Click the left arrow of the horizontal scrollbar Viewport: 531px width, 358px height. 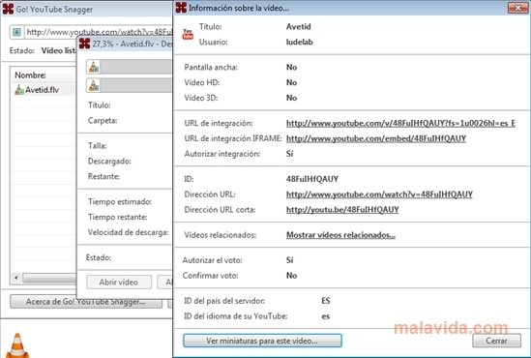[x=15, y=278]
